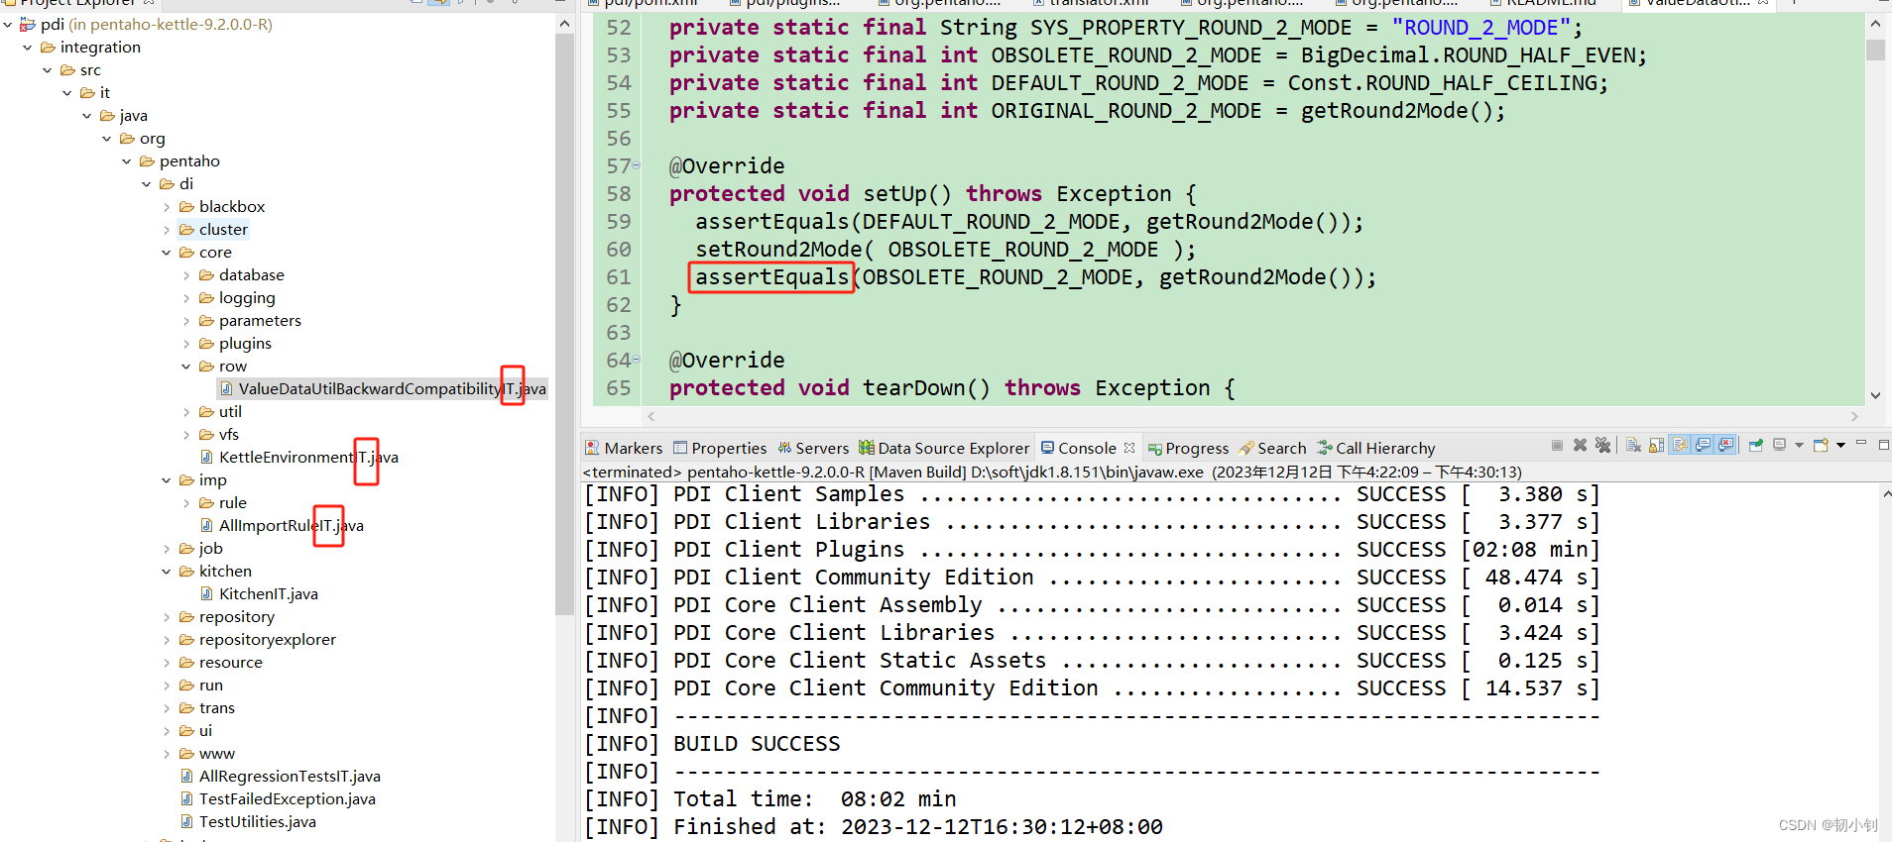This screenshot has width=1892, height=842.
Task: Click Remove All Terminated Launches icon
Action: [x=1602, y=445]
